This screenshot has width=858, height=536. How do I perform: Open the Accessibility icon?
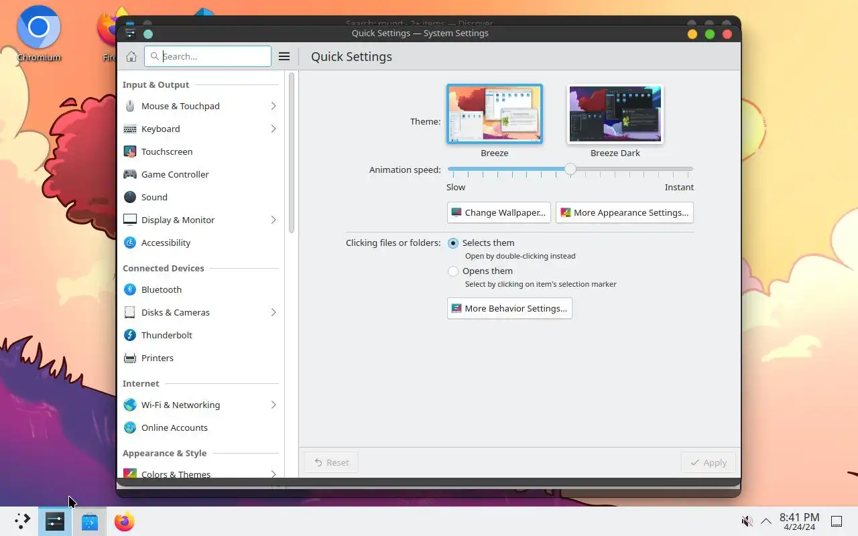[130, 243]
